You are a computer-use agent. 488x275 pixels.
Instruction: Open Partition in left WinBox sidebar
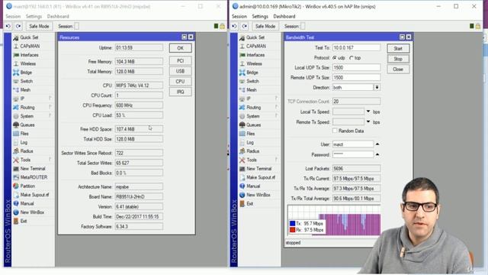click(27, 186)
